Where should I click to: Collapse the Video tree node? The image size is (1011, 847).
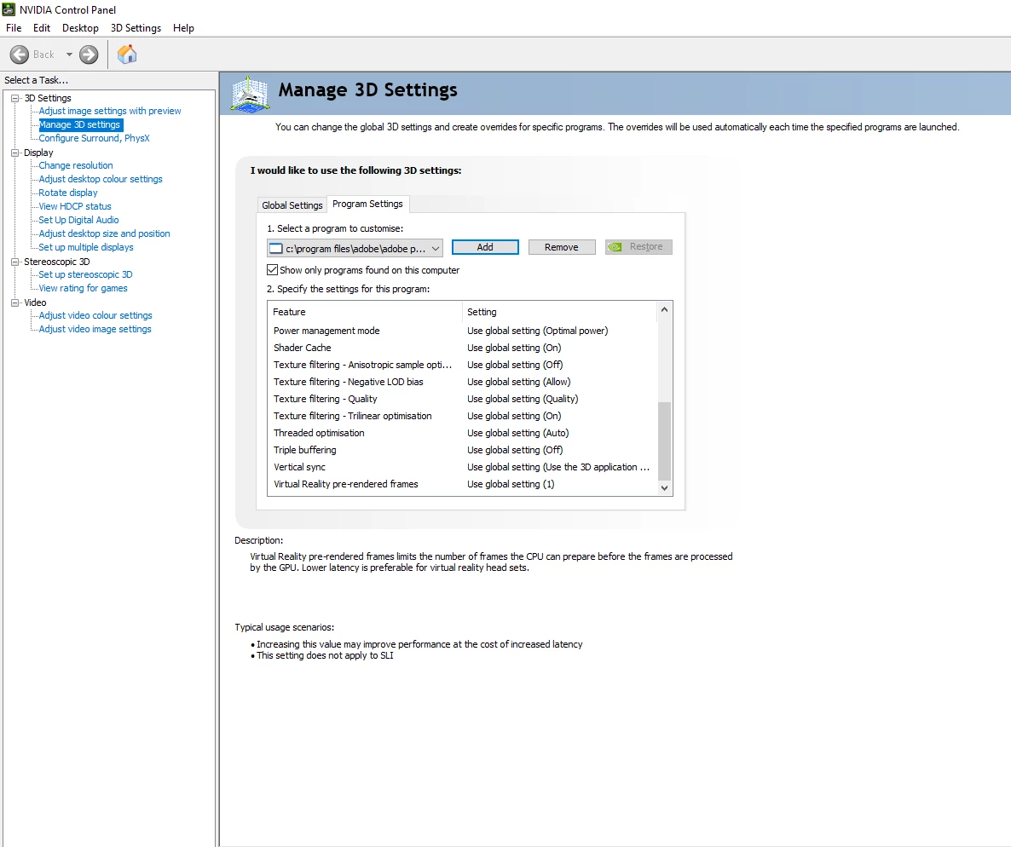click(x=15, y=302)
